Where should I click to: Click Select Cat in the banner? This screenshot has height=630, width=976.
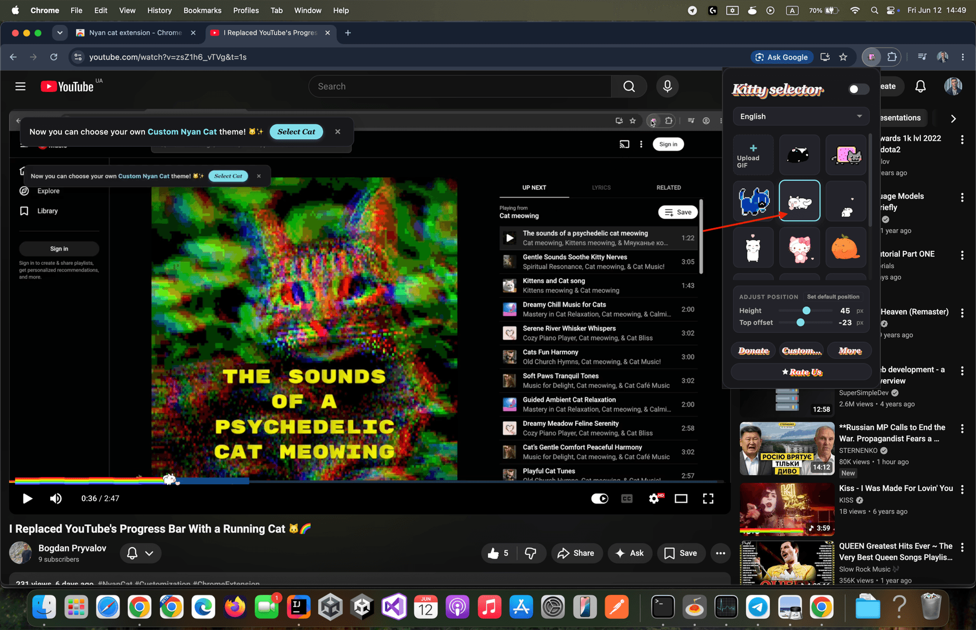tap(296, 131)
